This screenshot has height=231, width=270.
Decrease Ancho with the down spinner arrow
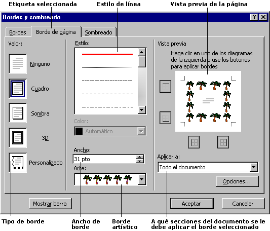140,161
